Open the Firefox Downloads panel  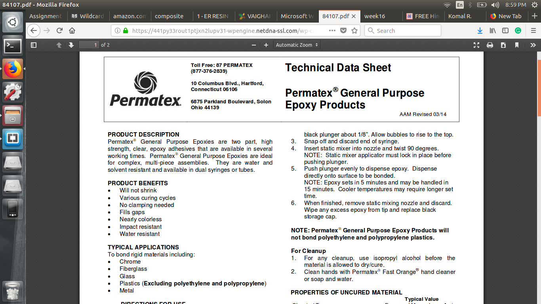coord(480,30)
